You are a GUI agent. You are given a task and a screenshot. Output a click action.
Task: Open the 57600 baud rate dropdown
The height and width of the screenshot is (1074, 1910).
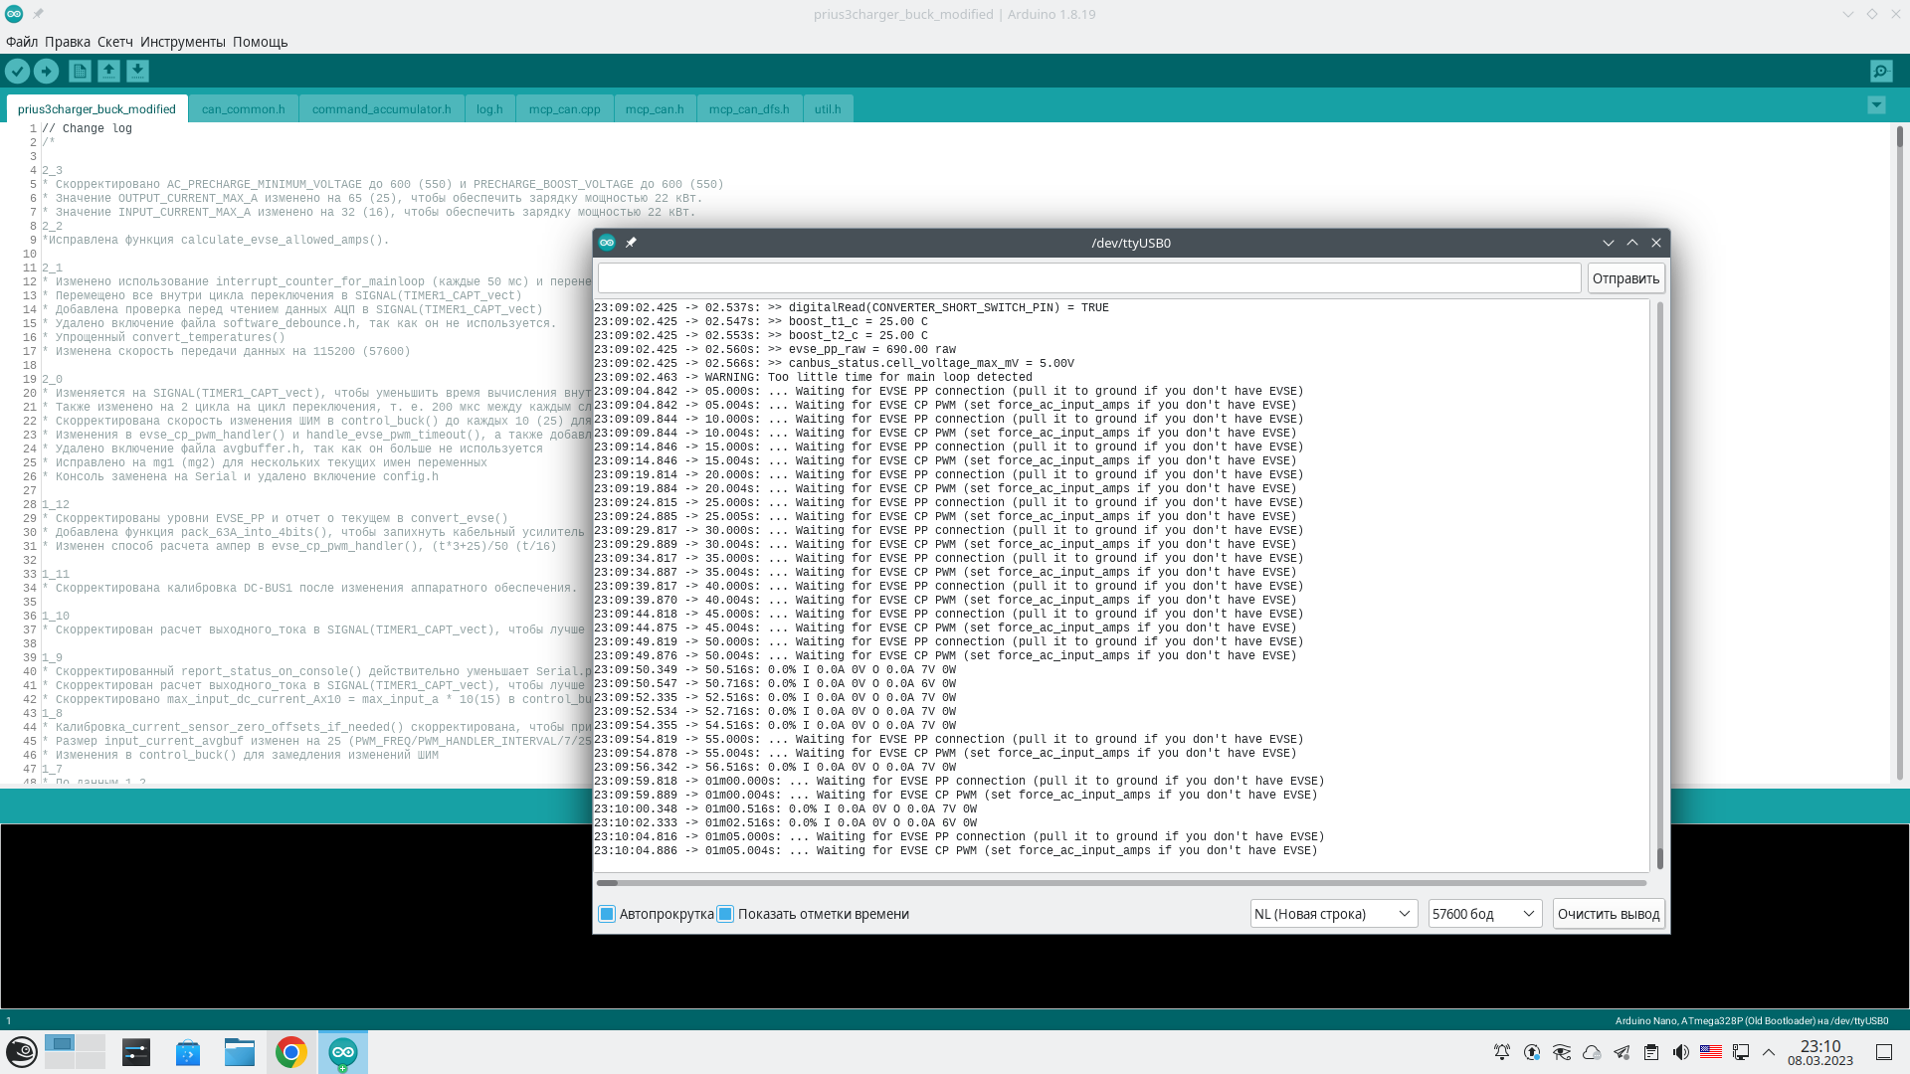[1484, 914]
